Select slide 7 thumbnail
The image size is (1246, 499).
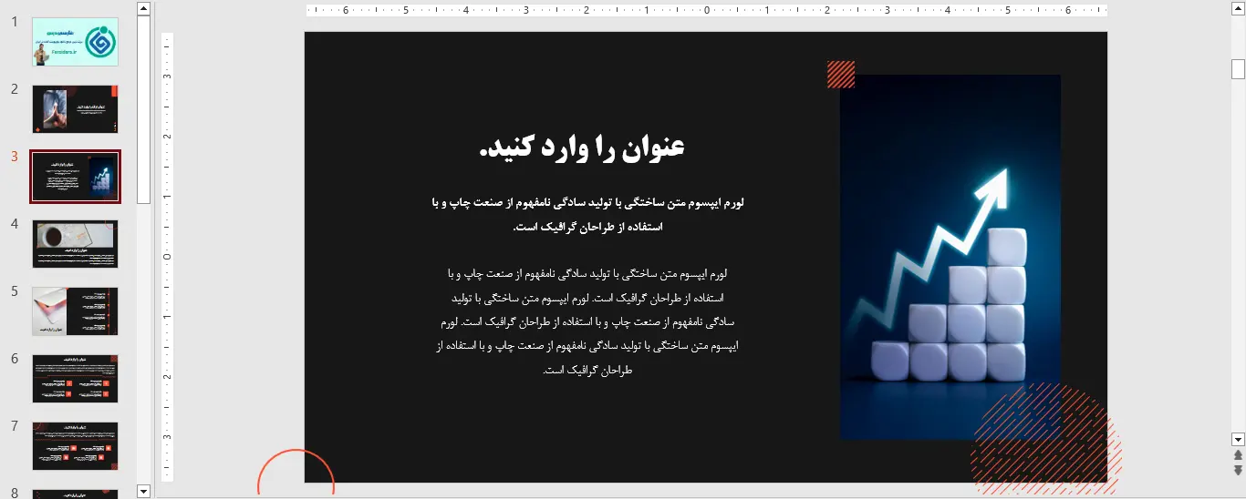point(75,446)
